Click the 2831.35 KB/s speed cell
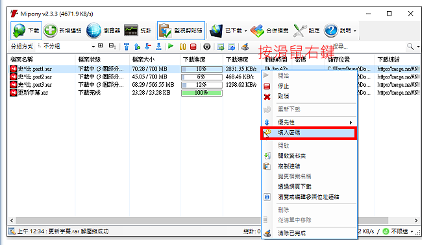 click(x=241, y=69)
